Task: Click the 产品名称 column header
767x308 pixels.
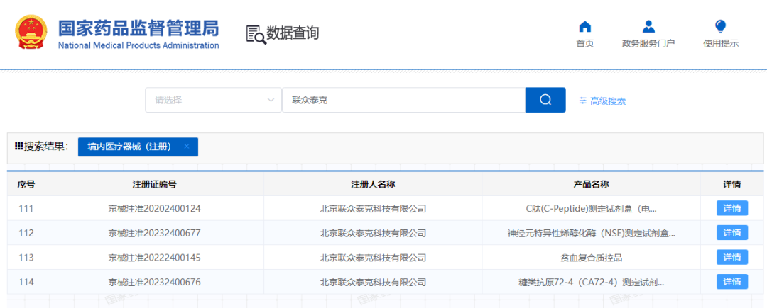Action: (x=591, y=184)
